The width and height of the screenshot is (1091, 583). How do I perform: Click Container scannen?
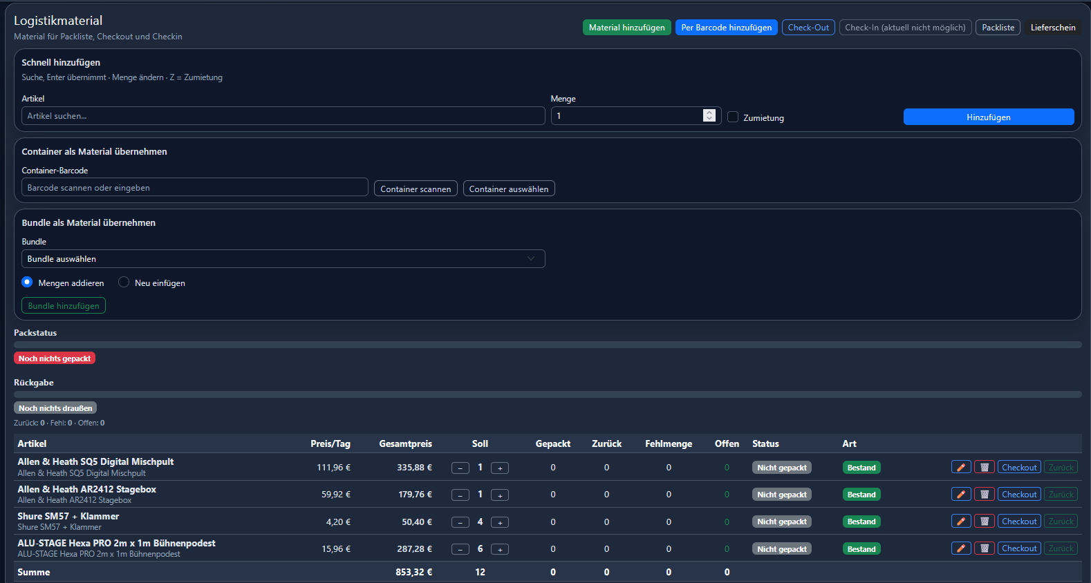click(416, 189)
